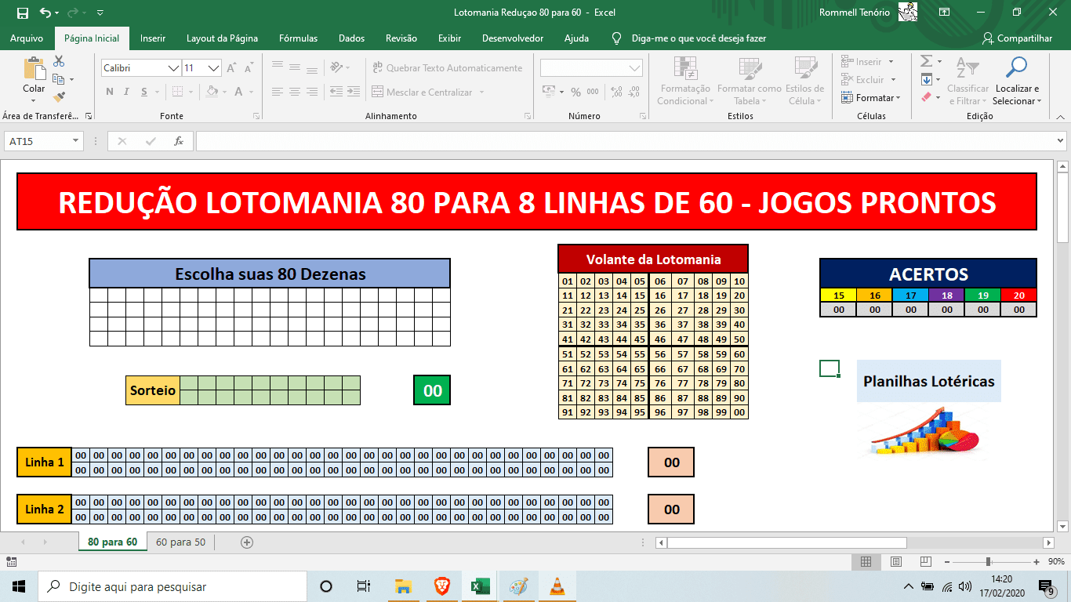Expand the formula bar
Viewport: 1071px width, 602px height.
pyautogui.click(x=1060, y=141)
